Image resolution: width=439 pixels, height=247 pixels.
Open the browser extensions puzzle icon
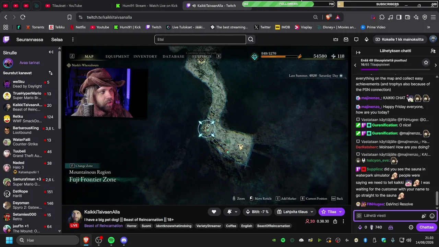[x=382, y=17]
